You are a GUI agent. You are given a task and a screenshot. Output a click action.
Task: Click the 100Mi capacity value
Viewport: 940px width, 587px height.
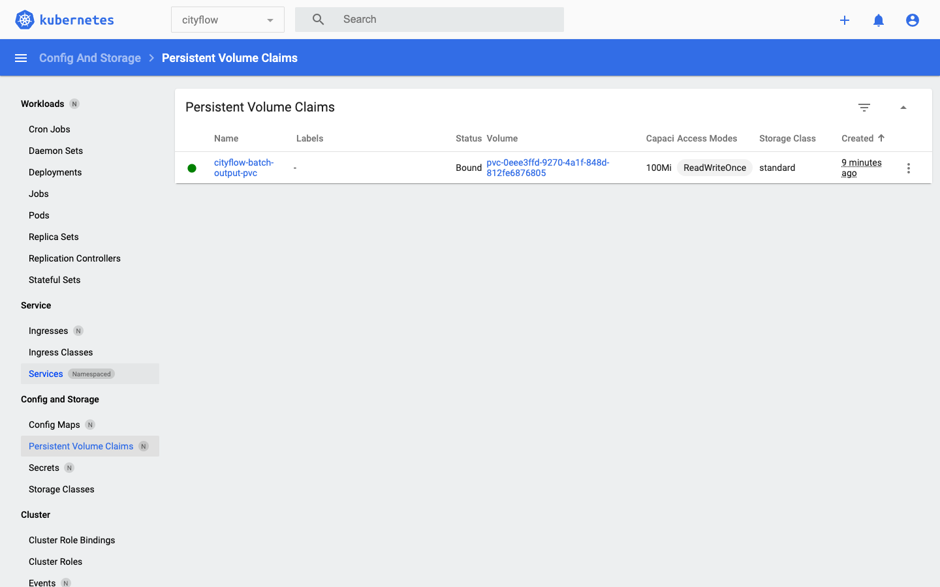click(x=659, y=168)
